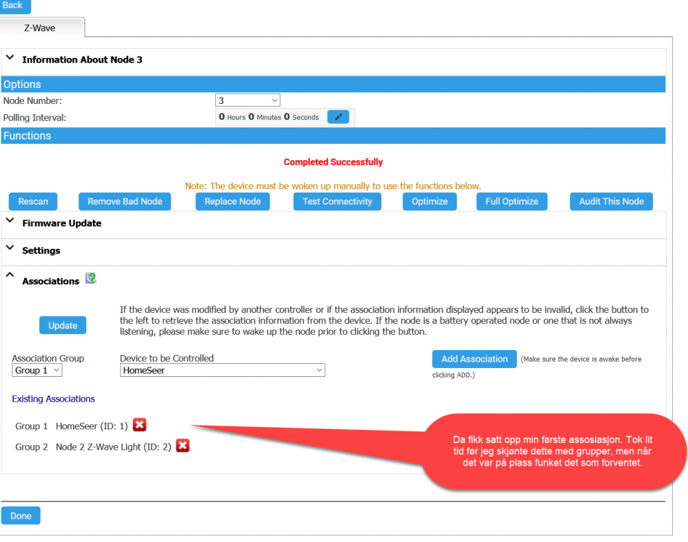This screenshot has width=688, height=542.
Task: Expand the Settings section
Action: 10,250
